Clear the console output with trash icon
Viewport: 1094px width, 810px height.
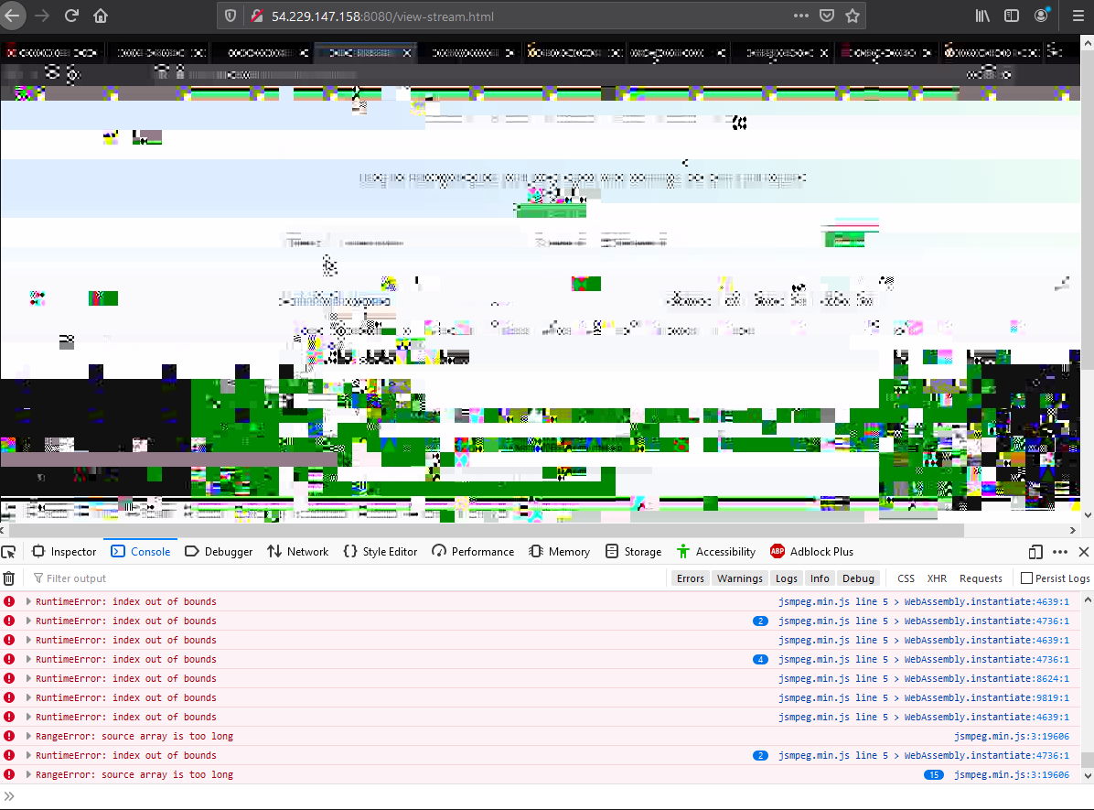(9, 578)
